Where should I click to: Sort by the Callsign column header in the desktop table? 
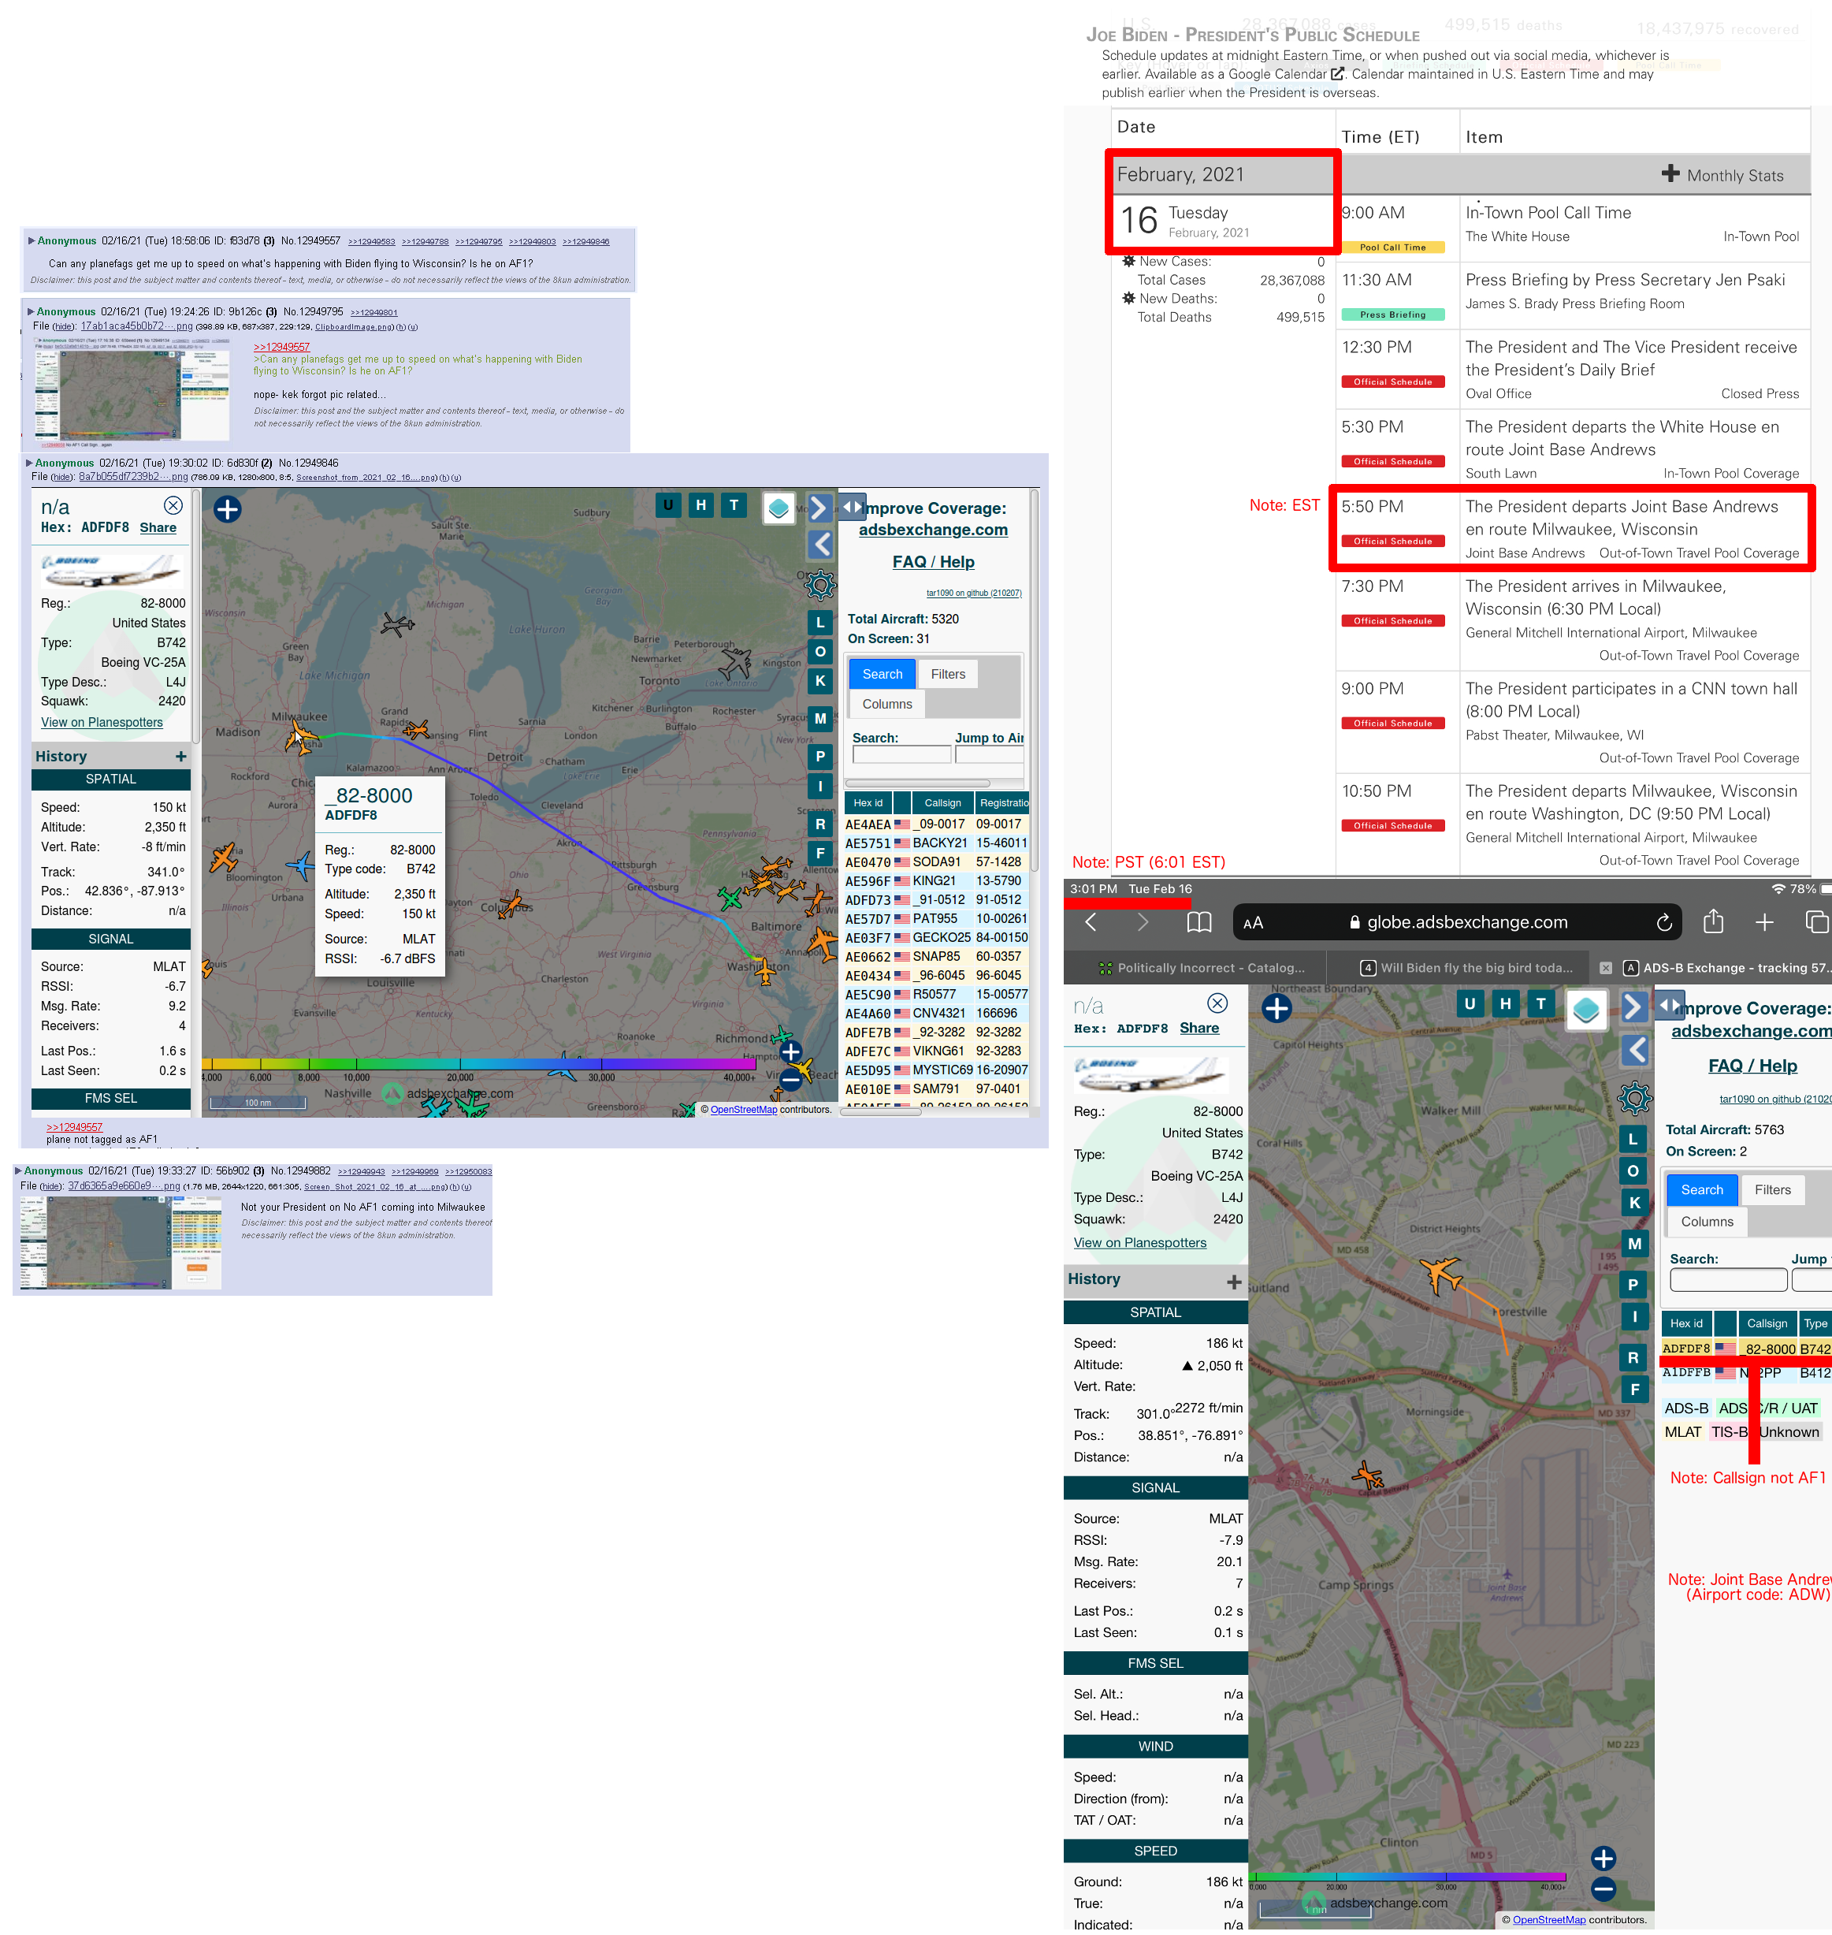click(942, 803)
